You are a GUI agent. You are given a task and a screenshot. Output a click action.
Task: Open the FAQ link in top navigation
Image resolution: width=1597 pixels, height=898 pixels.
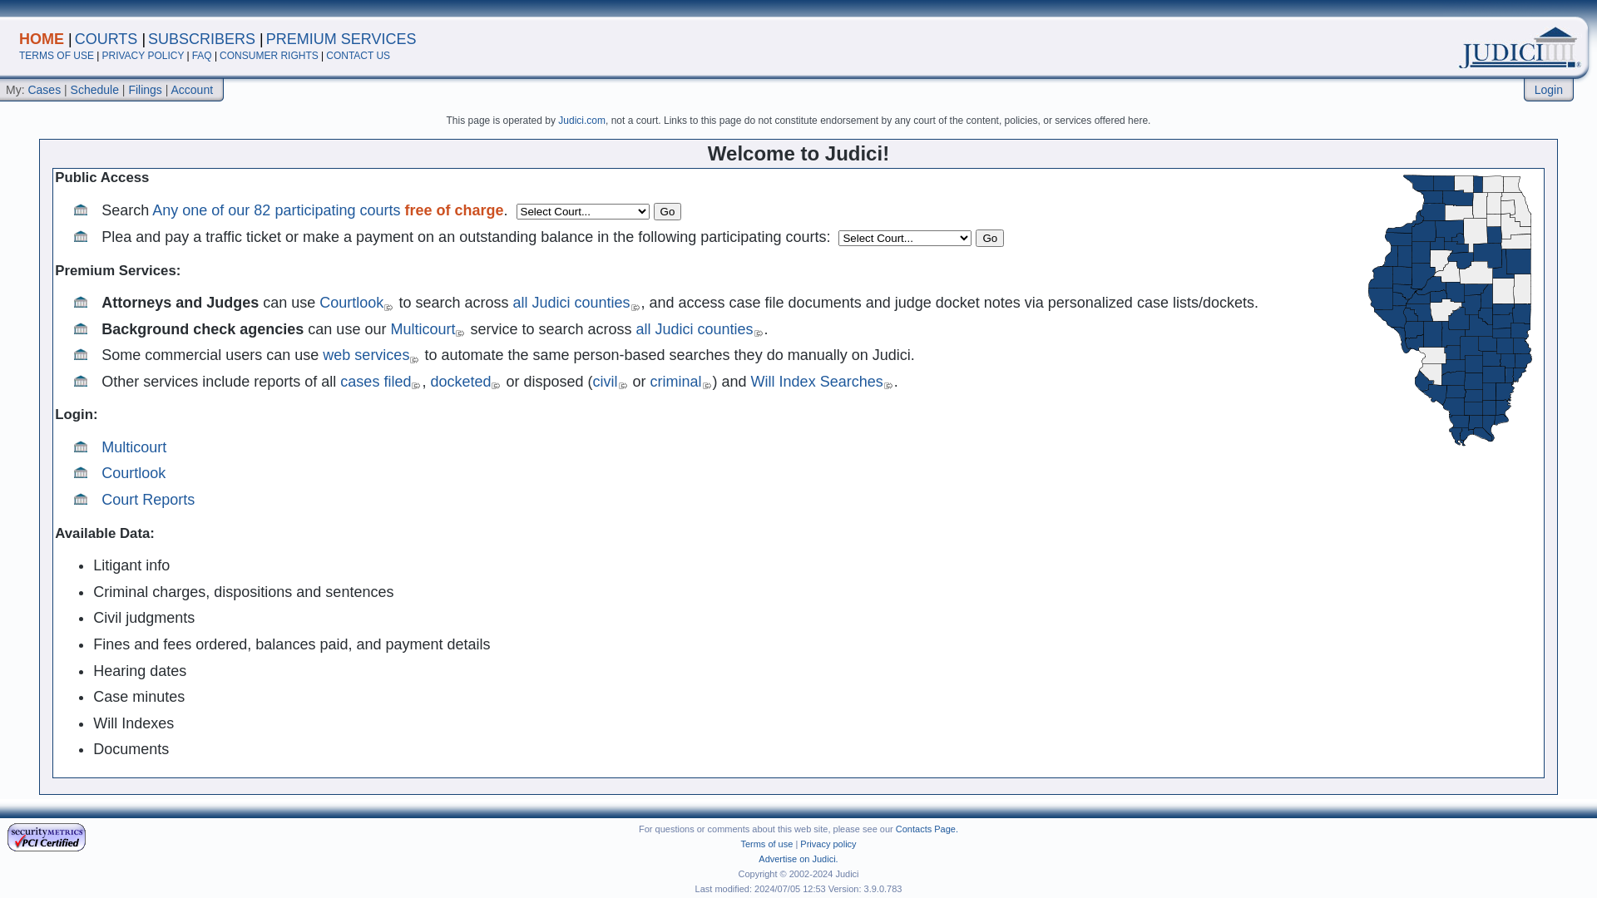click(x=202, y=56)
